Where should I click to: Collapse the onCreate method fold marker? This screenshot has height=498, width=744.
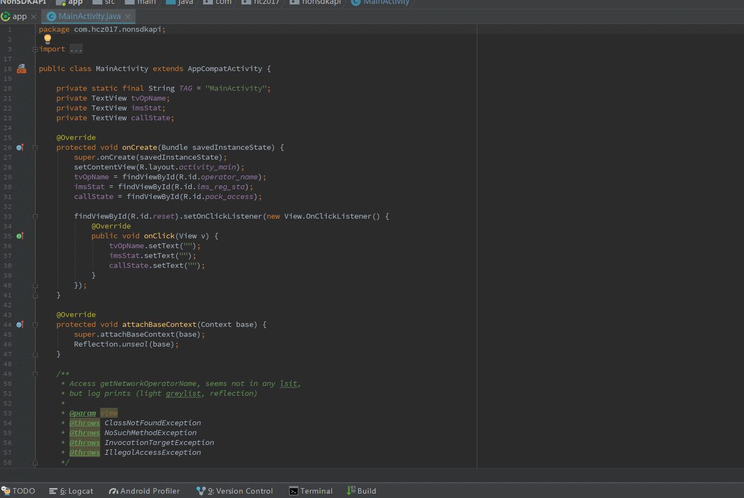(x=35, y=148)
